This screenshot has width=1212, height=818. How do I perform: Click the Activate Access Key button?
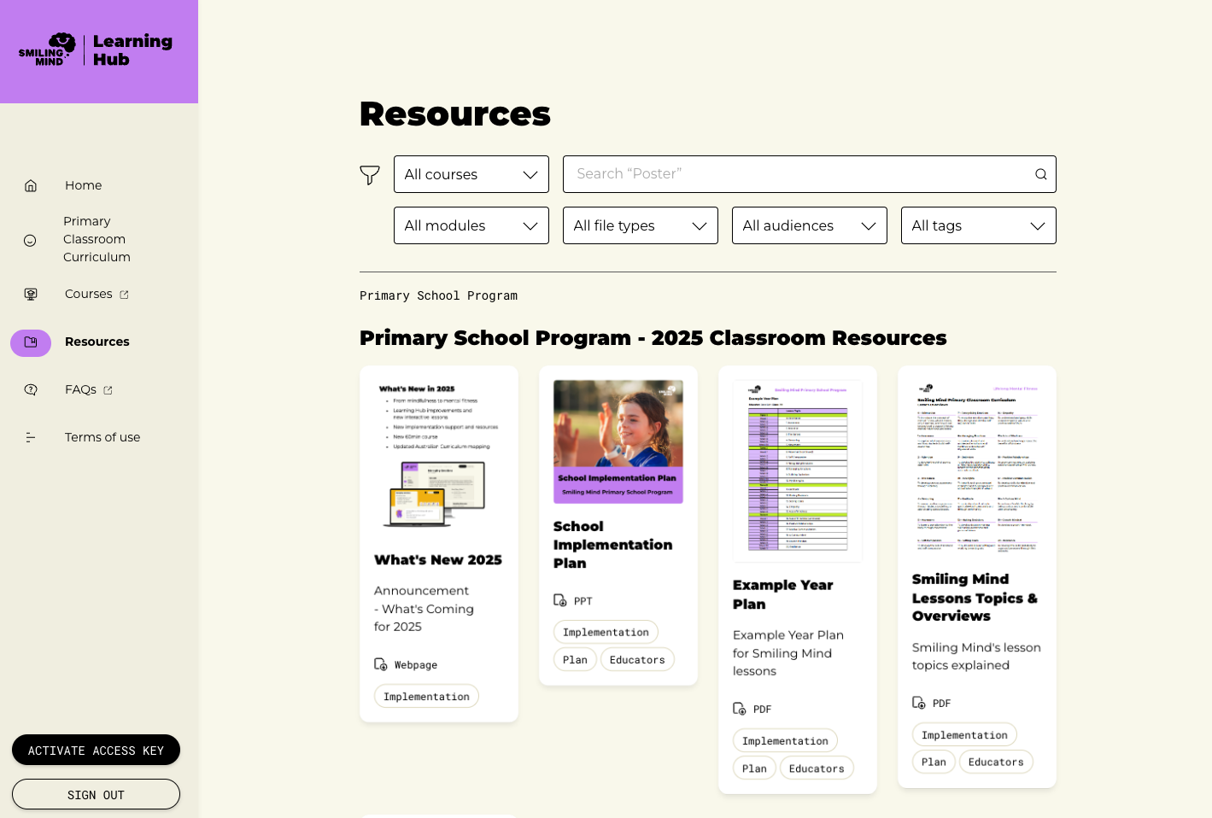[96, 750]
